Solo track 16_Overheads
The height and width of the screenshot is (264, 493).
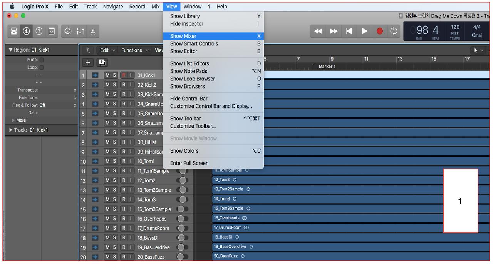[114, 219]
